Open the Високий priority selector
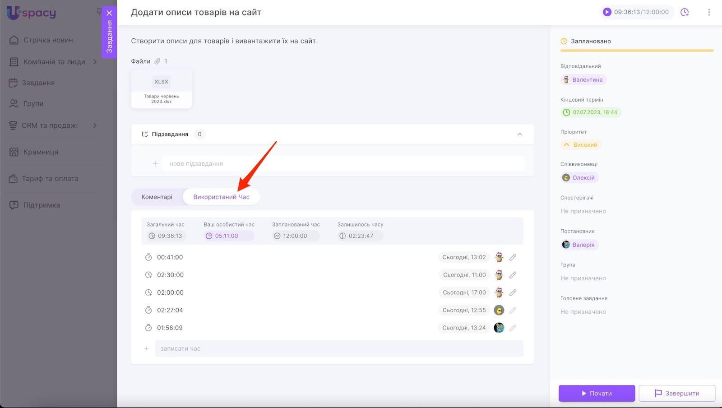The width and height of the screenshot is (722, 408). click(x=581, y=145)
